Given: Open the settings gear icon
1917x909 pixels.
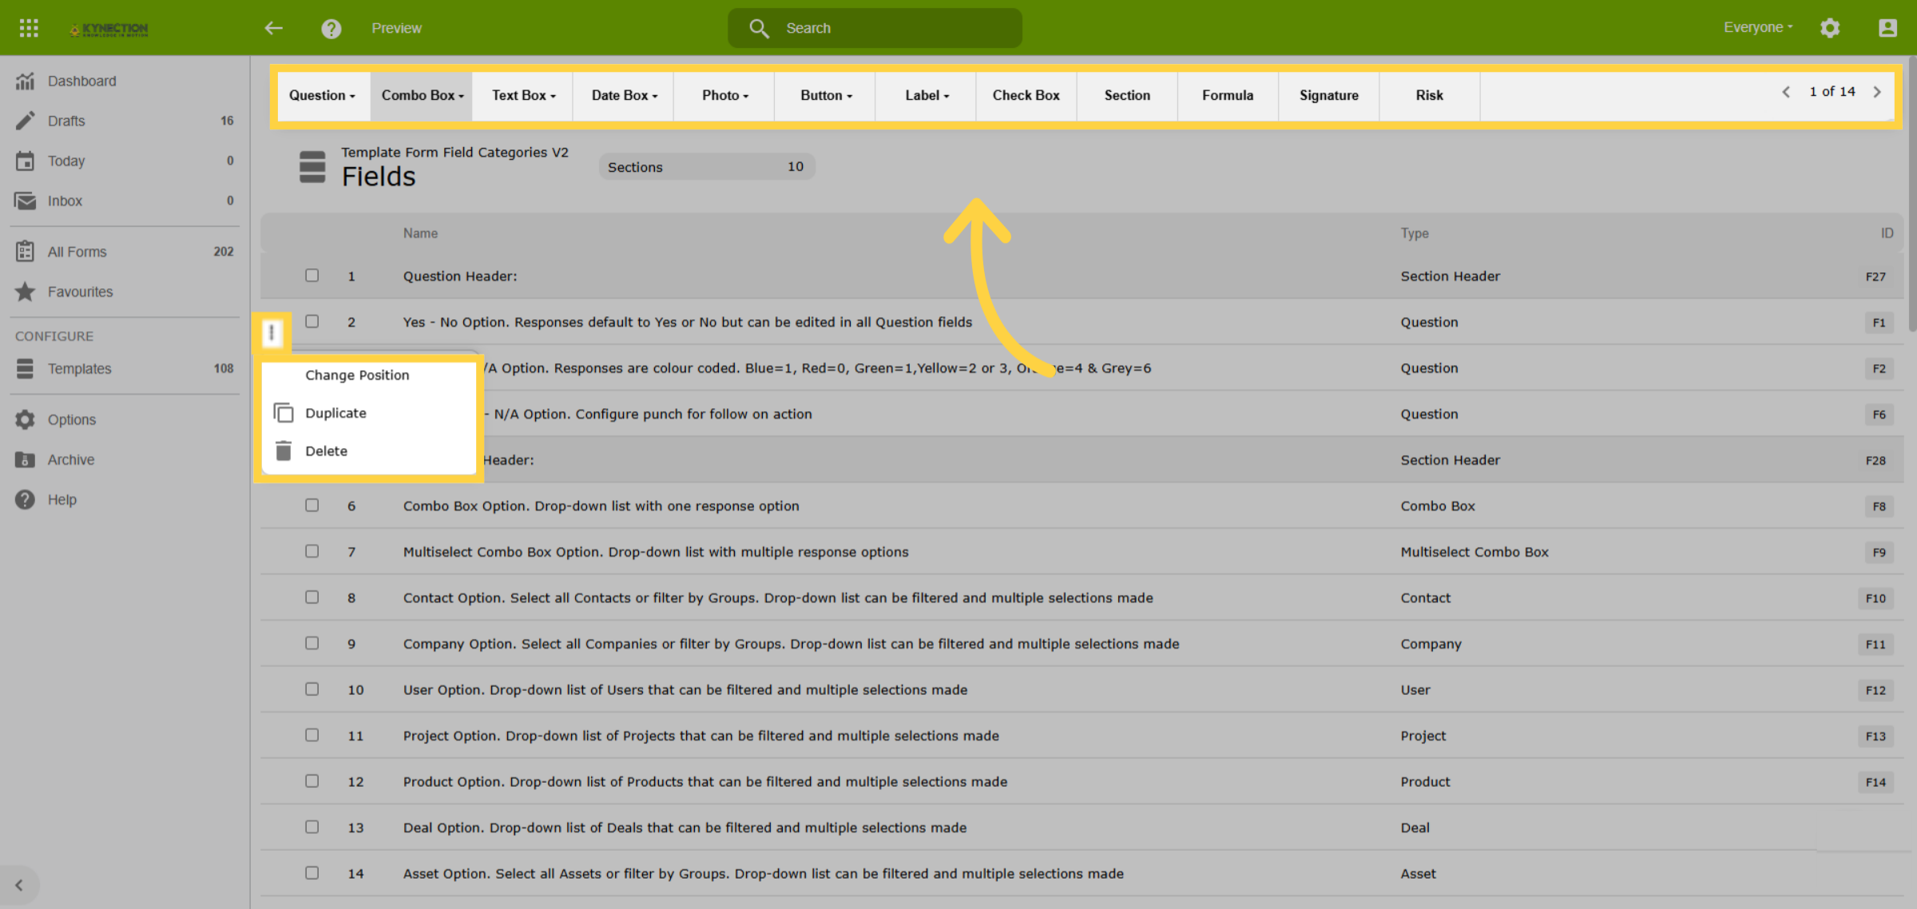Looking at the screenshot, I should pos(1830,28).
